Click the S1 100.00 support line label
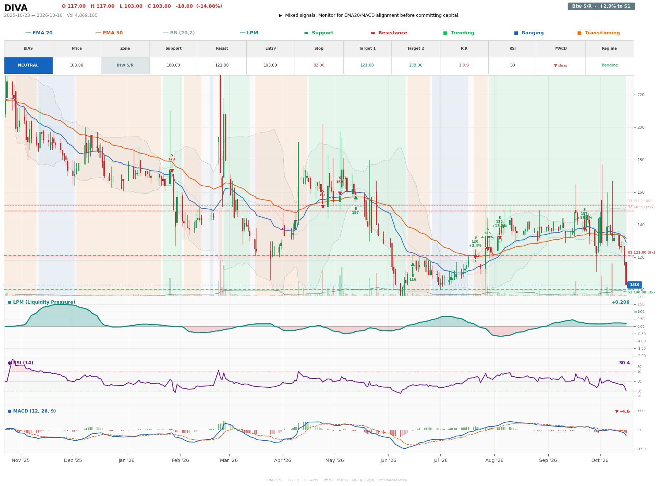The width and height of the screenshot is (659, 486). pos(641,292)
